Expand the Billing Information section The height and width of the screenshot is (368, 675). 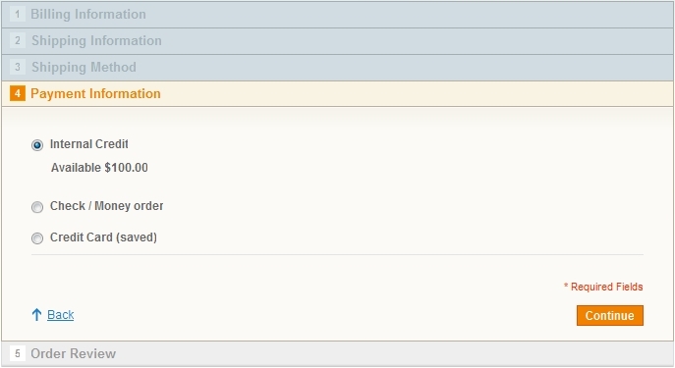click(x=338, y=15)
